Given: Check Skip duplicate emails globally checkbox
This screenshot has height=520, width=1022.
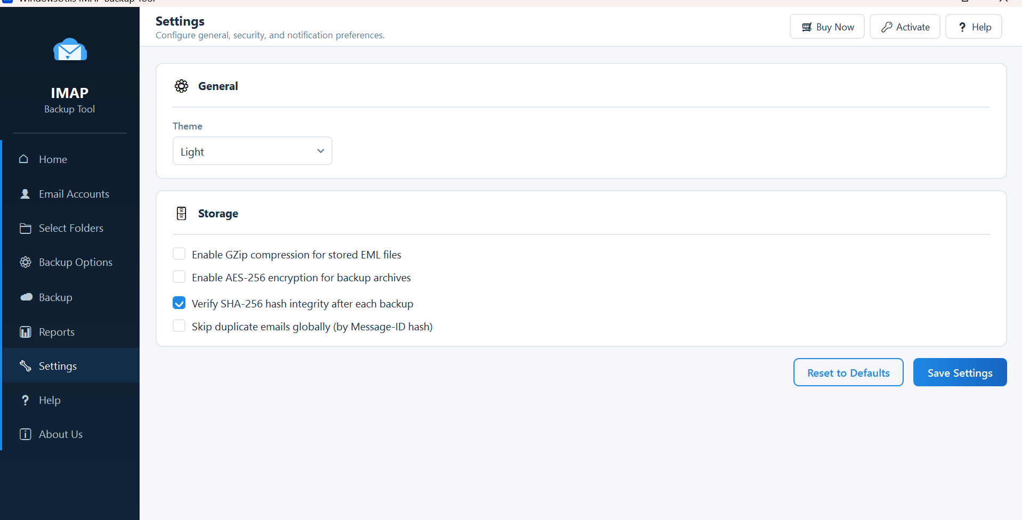Looking at the screenshot, I should pyautogui.click(x=179, y=326).
